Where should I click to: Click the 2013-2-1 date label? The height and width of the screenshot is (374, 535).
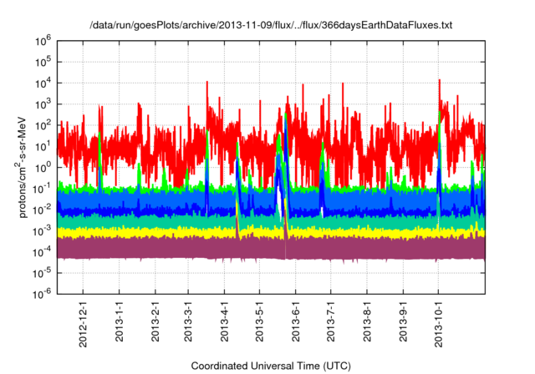155,322
